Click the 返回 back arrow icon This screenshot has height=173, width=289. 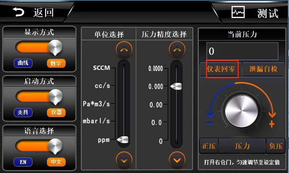(18, 12)
